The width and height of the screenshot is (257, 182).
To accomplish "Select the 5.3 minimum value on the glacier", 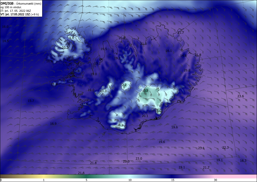I will coord(146,91).
